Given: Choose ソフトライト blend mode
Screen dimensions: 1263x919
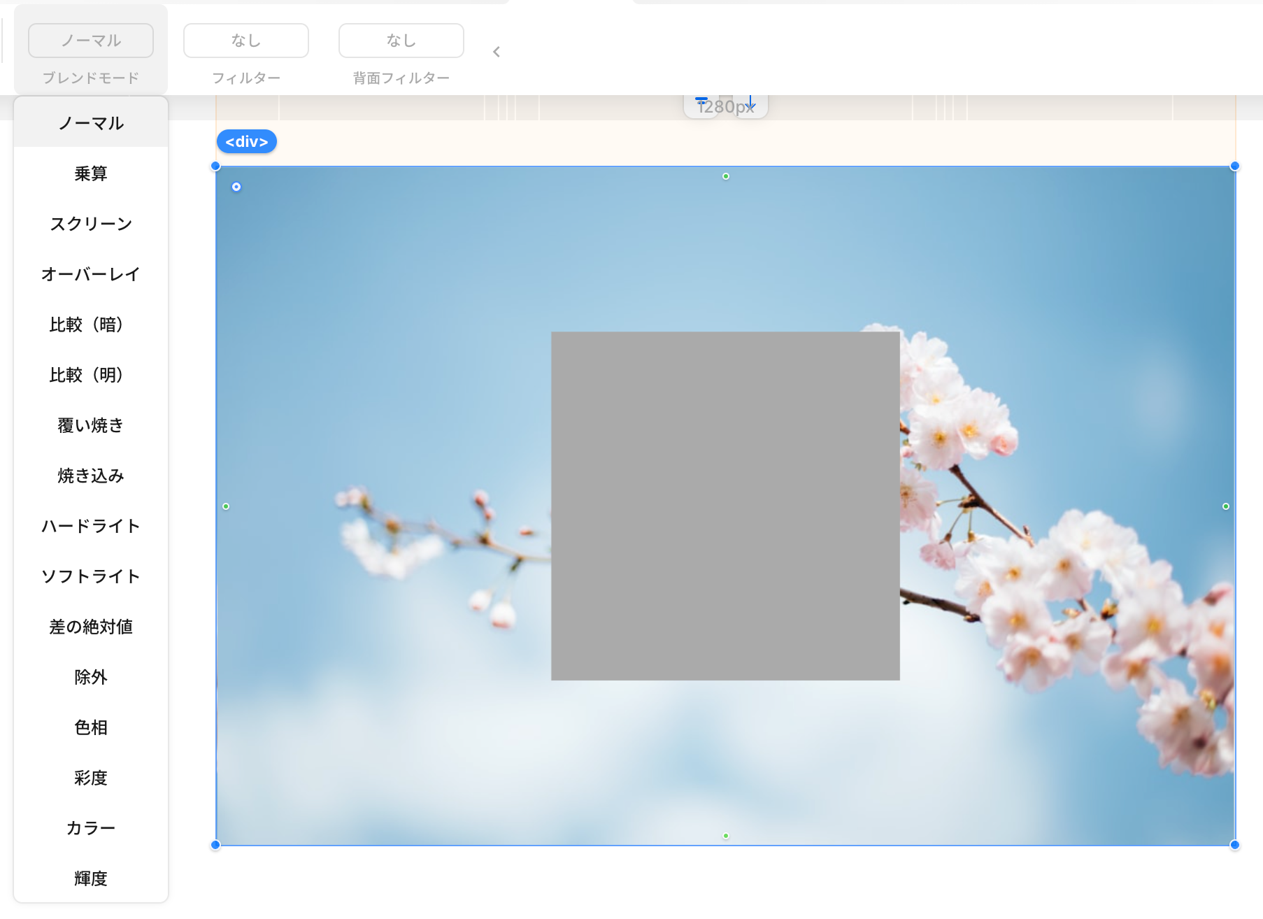Looking at the screenshot, I should pyautogui.click(x=91, y=576).
